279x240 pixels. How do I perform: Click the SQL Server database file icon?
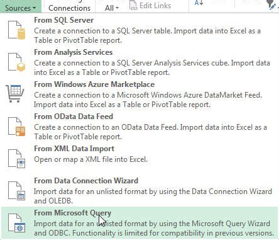click(16, 30)
